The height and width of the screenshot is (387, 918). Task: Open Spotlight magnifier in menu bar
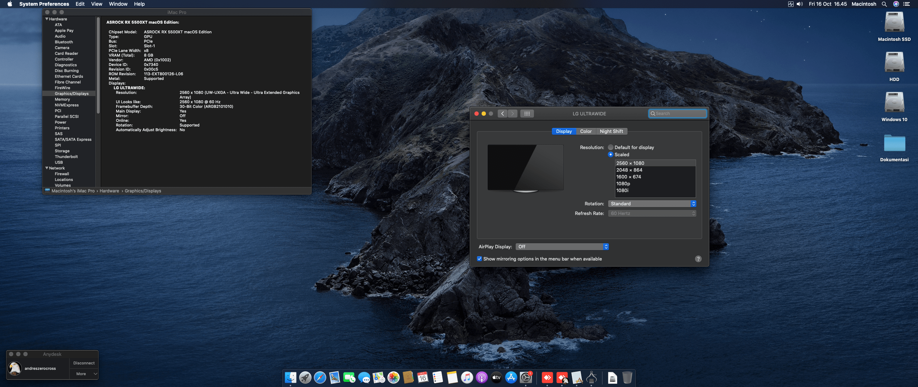pos(884,4)
